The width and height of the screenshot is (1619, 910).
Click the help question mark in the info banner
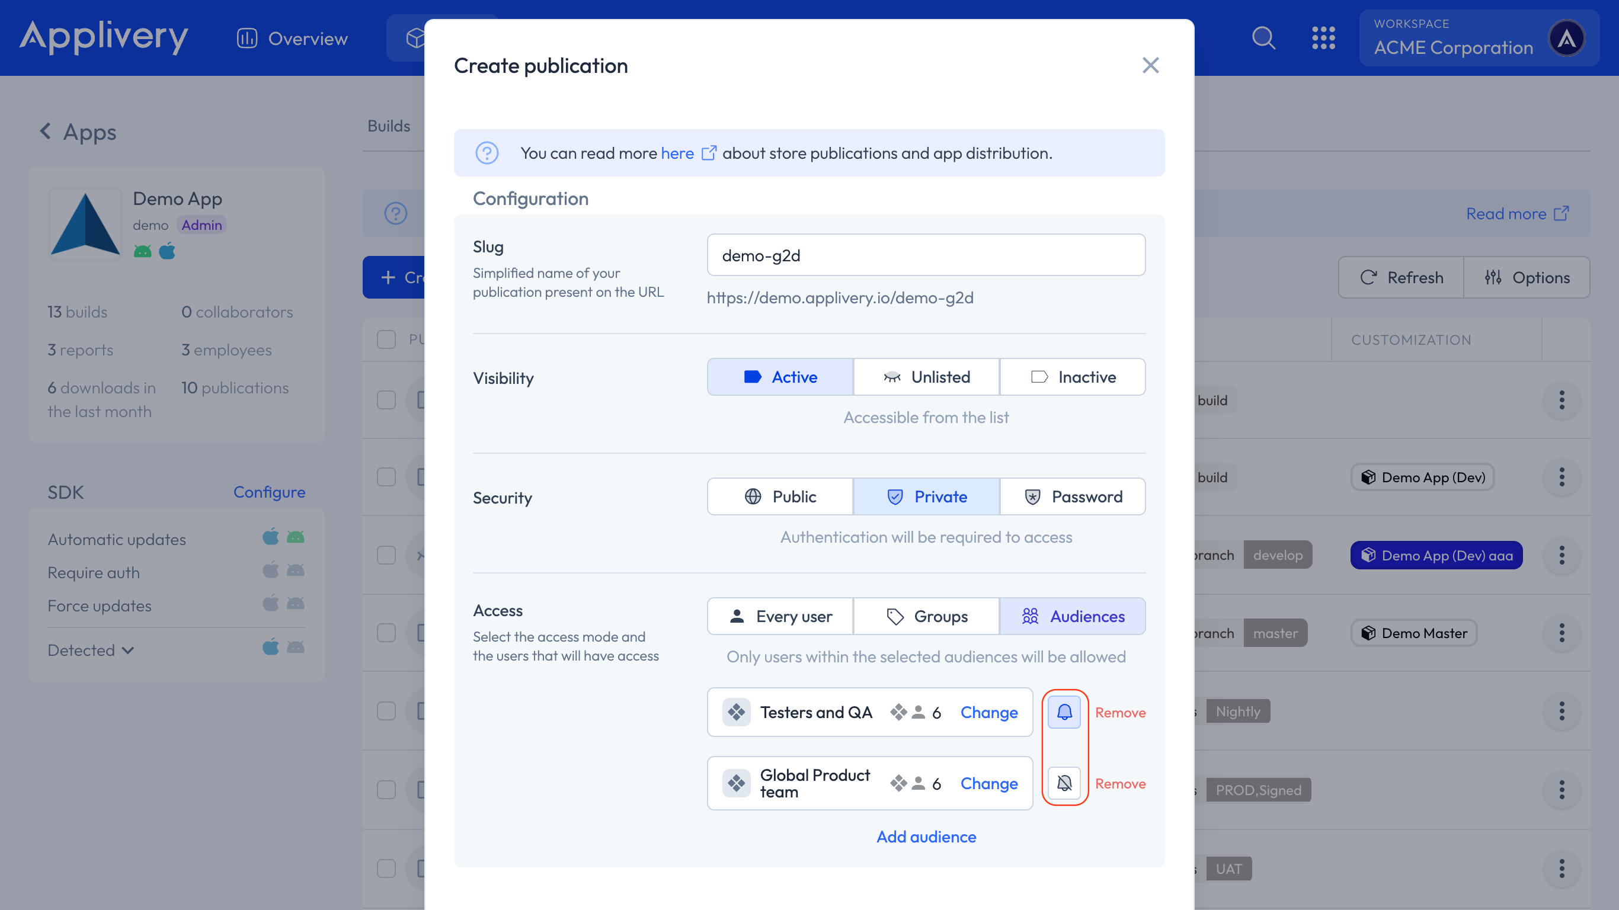488,153
